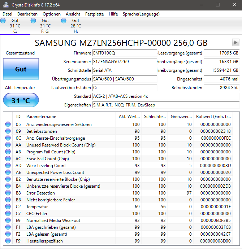
Task: Open the Datei menu
Action: pyautogui.click(x=7, y=14)
